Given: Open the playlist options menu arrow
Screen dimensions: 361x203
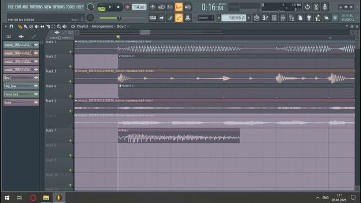Looking at the screenshot, I should 6,27.
